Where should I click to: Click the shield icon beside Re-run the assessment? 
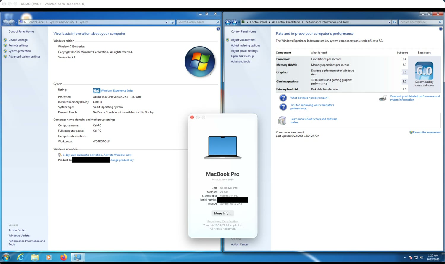click(x=411, y=133)
